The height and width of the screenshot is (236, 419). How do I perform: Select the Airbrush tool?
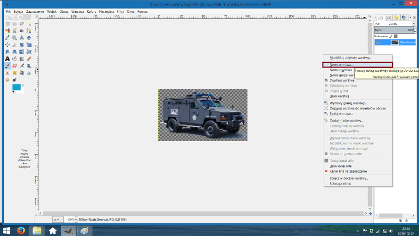pyautogui.click(x=22, y=66)
